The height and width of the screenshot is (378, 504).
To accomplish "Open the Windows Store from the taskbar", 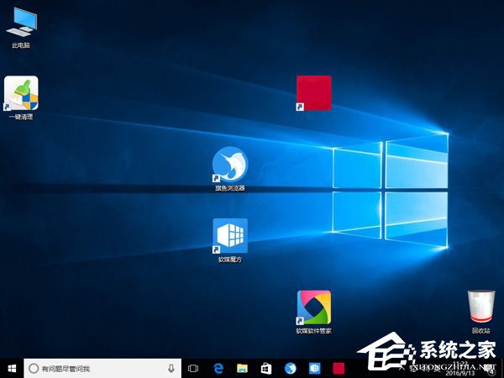I will tap(266, 369).
